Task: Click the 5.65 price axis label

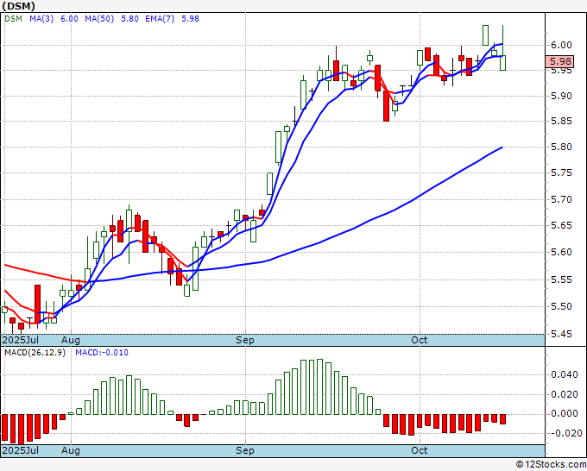Action: coord(561,225)
